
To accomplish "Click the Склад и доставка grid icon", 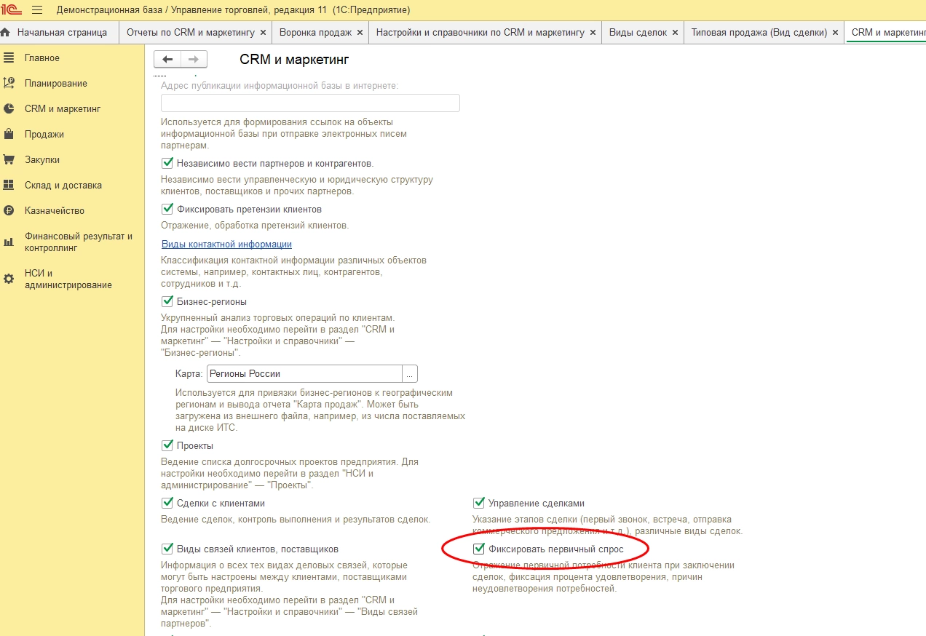I will point(9,185).
